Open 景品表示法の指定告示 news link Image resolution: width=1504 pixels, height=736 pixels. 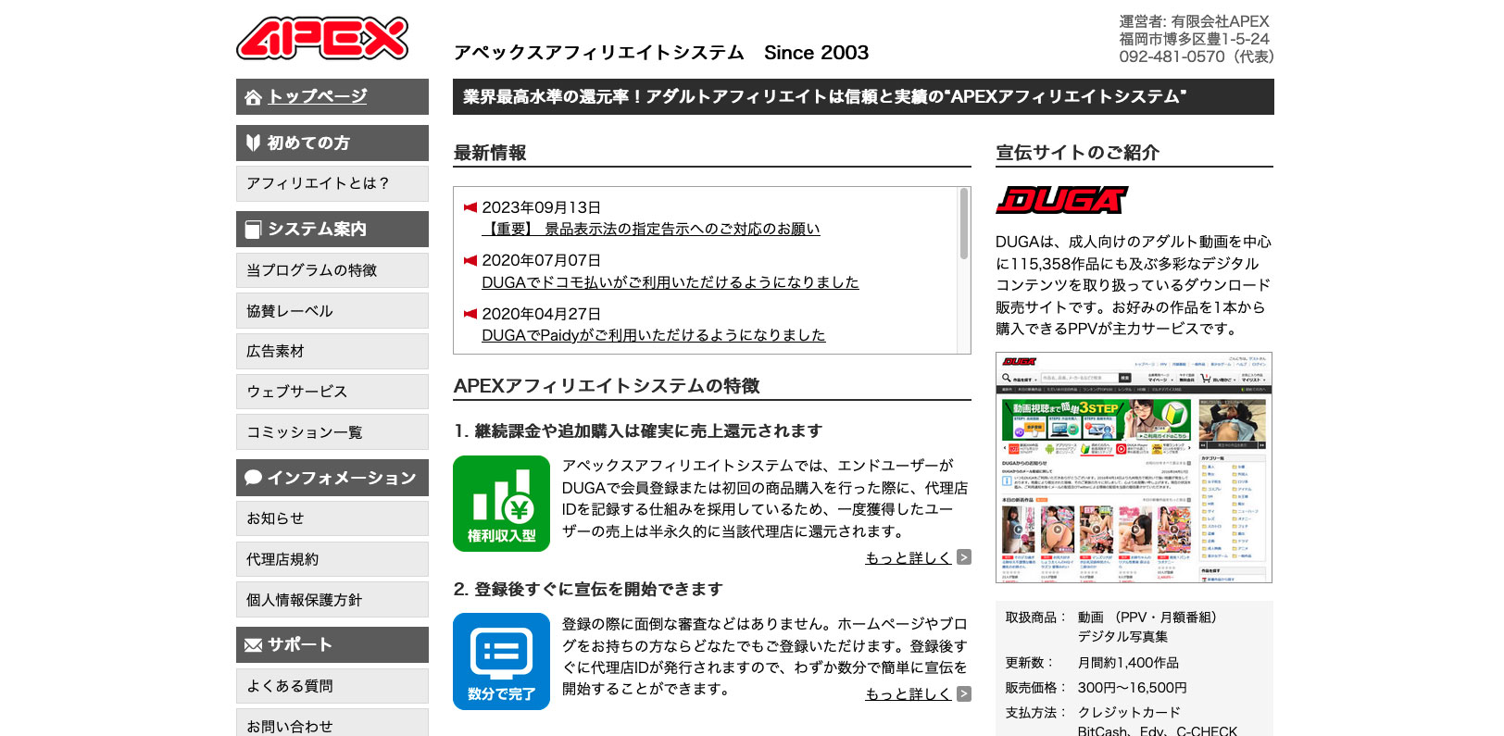(651, 229)
